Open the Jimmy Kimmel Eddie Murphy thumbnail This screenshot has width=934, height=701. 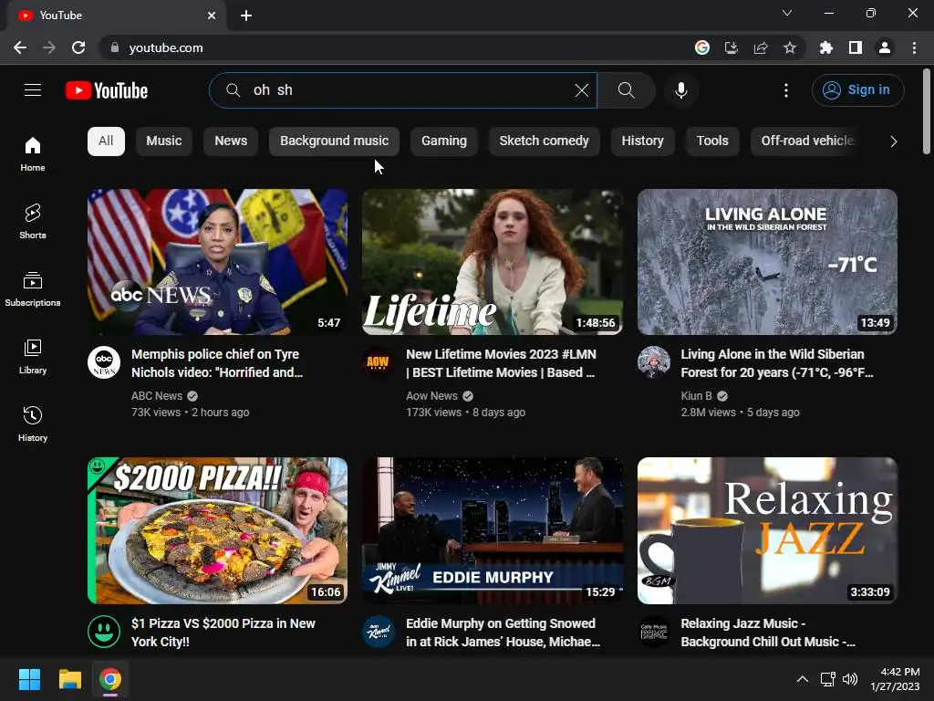pyautogui.click(x=492, y=530)
